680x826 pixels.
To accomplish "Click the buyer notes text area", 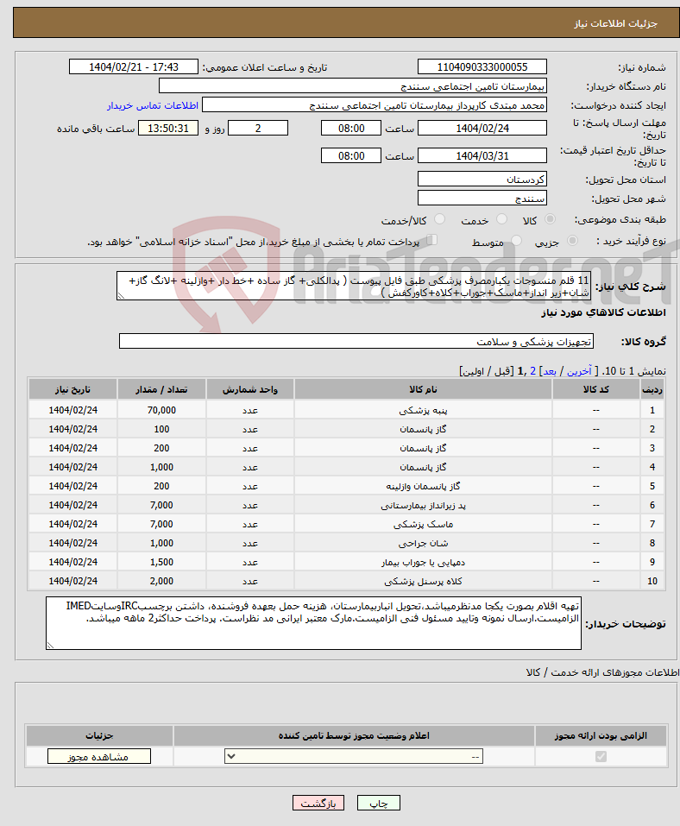I will coord(313,623).
